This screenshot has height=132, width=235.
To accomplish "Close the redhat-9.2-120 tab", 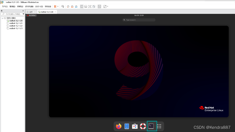I will click(x=55, y=12).
